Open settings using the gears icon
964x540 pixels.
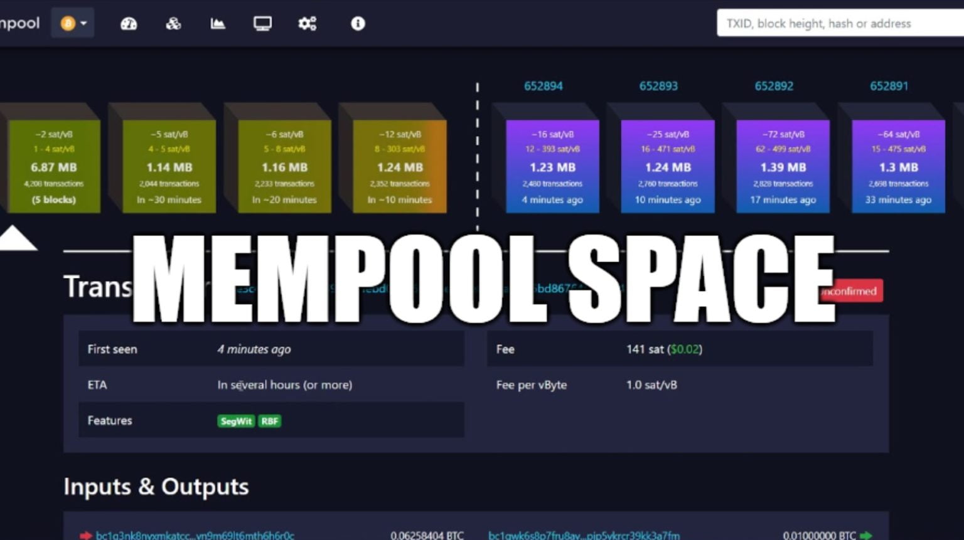coord(308,23)
